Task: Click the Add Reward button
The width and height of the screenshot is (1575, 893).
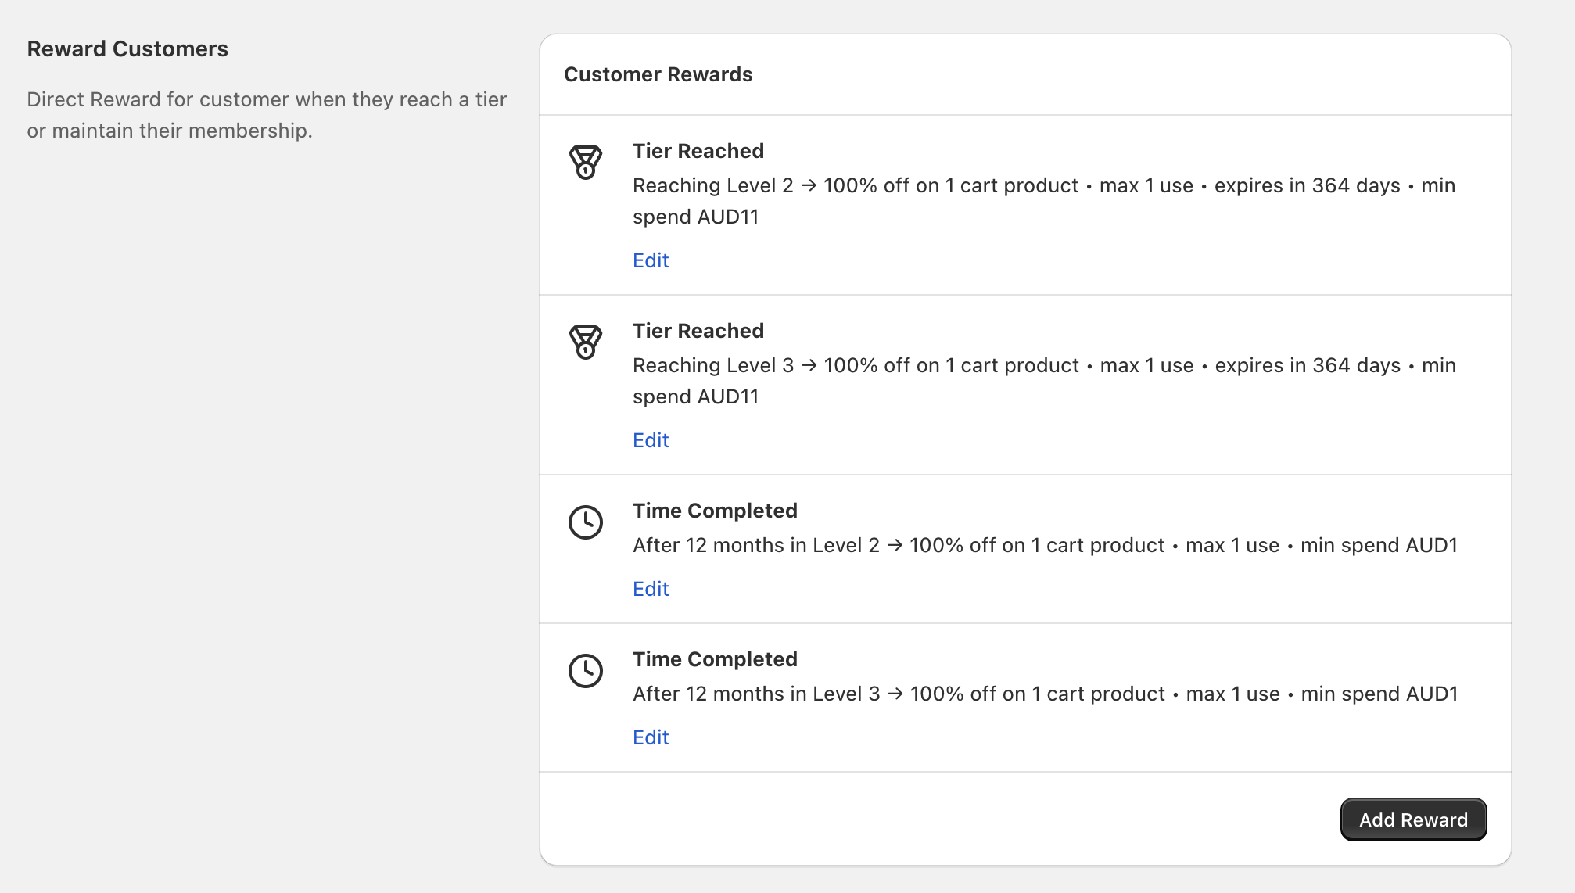Action: [x=1412, y=819]
